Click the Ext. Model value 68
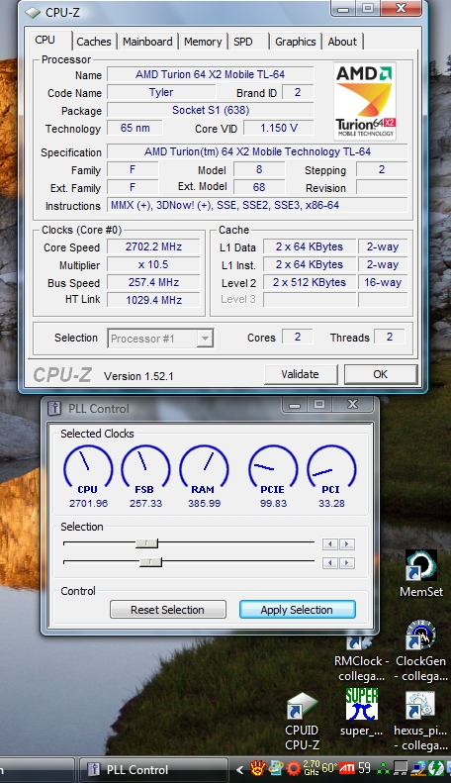This screenshot has height=783, width=451. (259, 187)
